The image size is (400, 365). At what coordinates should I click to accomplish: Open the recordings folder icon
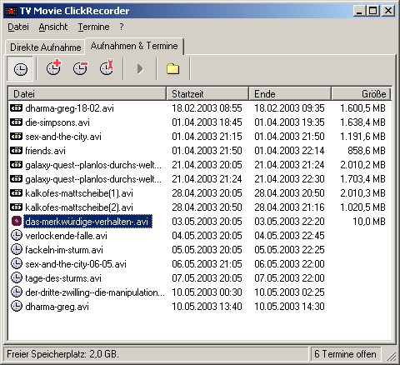point(172,69)
